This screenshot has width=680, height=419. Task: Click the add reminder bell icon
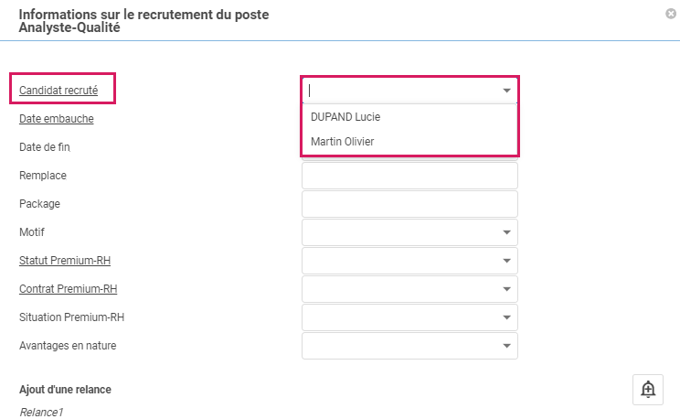648,389
